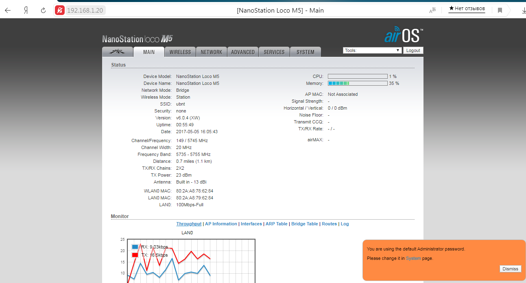This screenshot has height=283, width=526.
Task: Open the ARP Table link
Action: coord(277,224)
